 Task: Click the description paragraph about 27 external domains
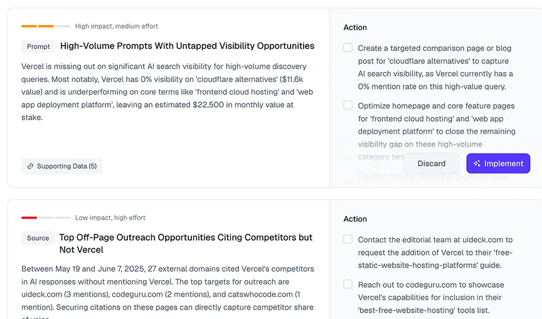(x=167, y=288)
